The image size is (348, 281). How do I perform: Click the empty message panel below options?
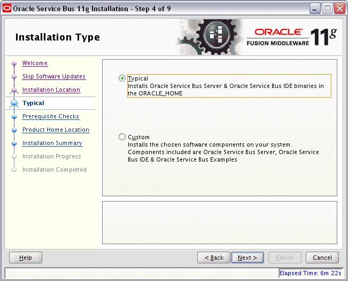tap(220, 222)
